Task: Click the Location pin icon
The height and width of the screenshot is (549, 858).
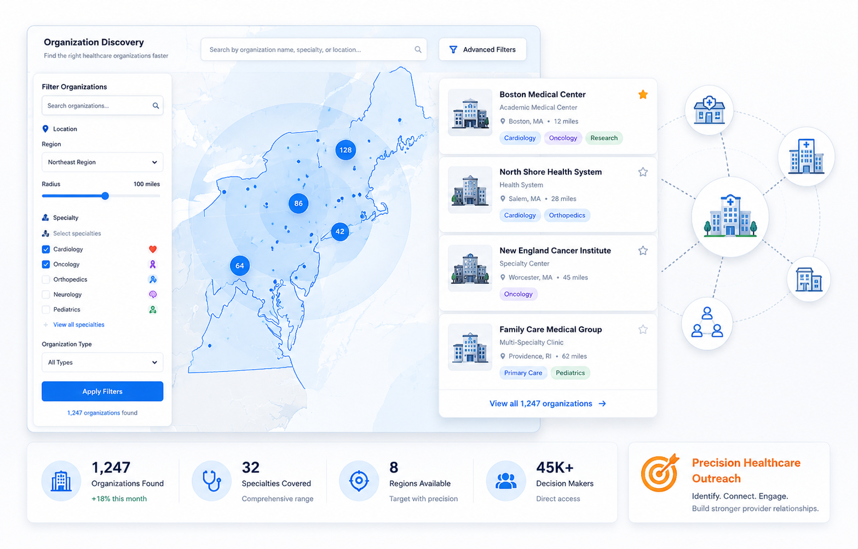Action: pos(45,129)
